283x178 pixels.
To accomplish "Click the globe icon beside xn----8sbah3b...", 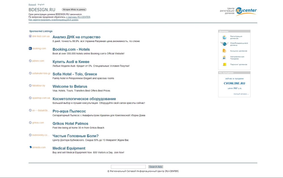I will click(x=30, y=110).
